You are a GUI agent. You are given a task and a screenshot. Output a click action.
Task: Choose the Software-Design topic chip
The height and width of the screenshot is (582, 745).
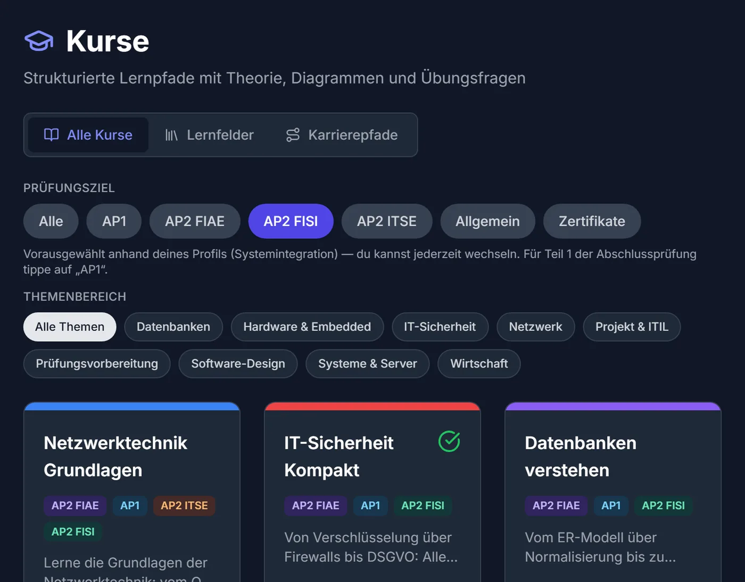(238, 364)
